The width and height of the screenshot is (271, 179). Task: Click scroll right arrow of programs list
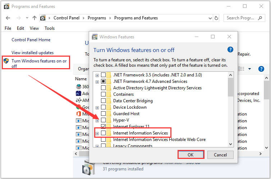pos(261,154)
